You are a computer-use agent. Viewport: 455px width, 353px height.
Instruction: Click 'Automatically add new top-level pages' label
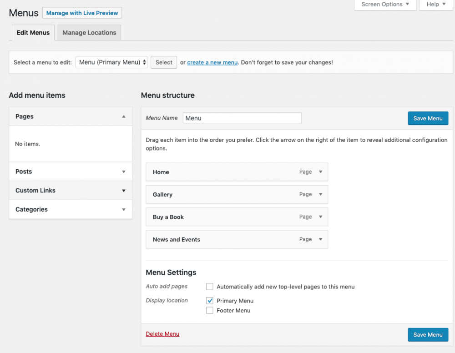286,287
